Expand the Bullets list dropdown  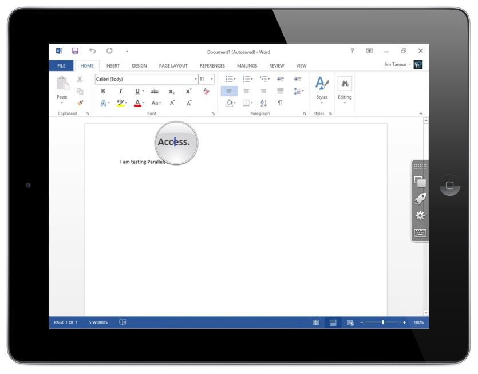click(235, 79)
